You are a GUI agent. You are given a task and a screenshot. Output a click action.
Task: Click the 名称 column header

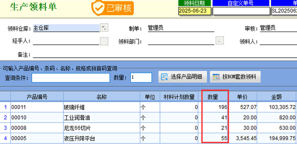click(x=102, y=97)
